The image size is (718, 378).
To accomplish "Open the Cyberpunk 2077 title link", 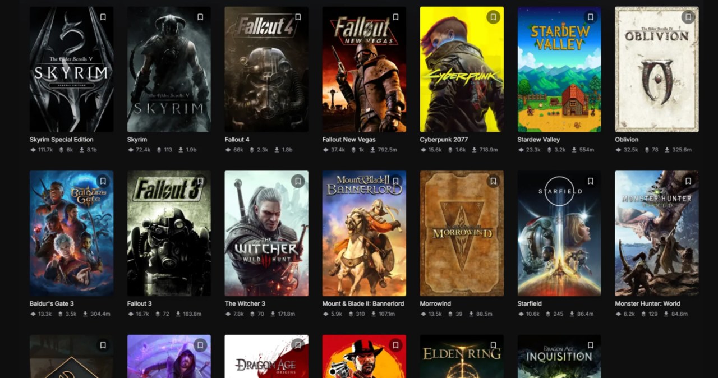I will coord(444,140).
